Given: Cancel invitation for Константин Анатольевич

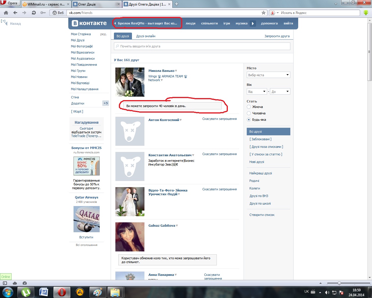Looking at the screenshot, I should (x=219, y=154).
